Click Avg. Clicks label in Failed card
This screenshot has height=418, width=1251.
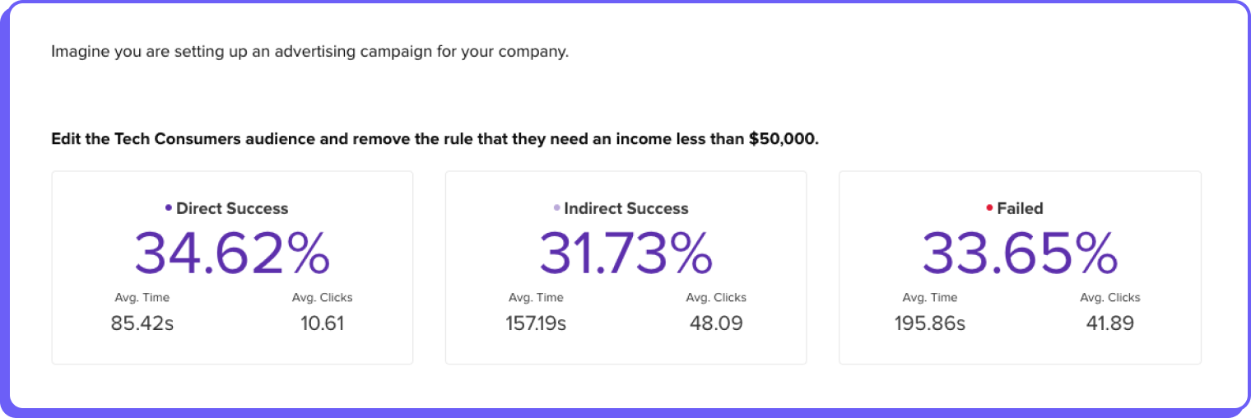click(x=1110, y=298)
